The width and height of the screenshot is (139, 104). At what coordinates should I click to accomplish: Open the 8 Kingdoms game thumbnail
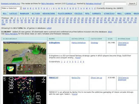24,58
